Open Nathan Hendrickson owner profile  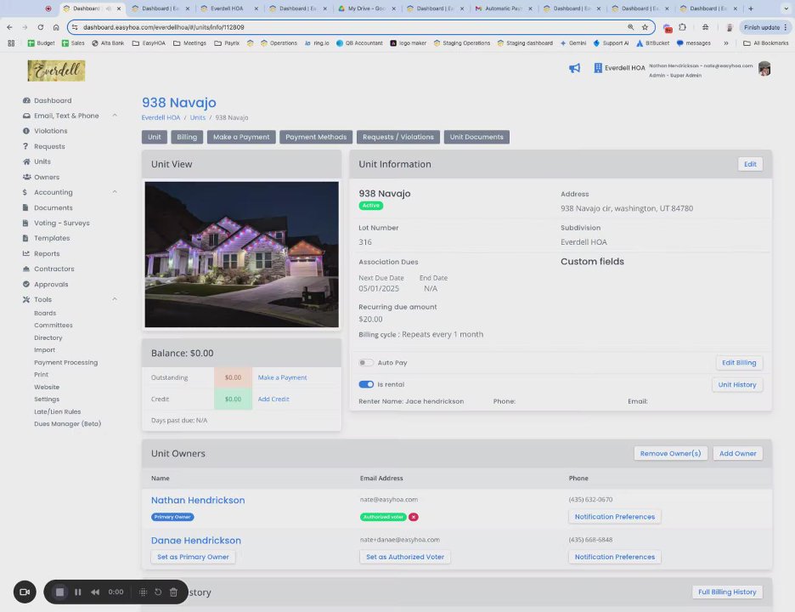pos(198,501)
